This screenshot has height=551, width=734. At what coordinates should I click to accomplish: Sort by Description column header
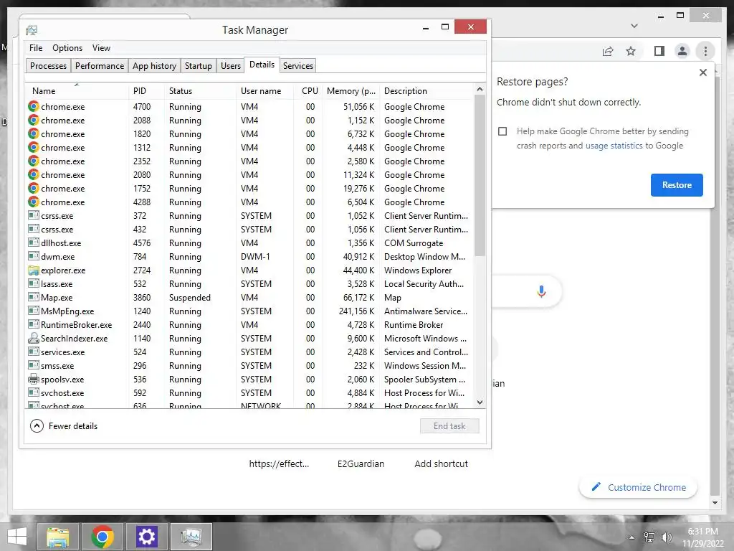(427, 91)
